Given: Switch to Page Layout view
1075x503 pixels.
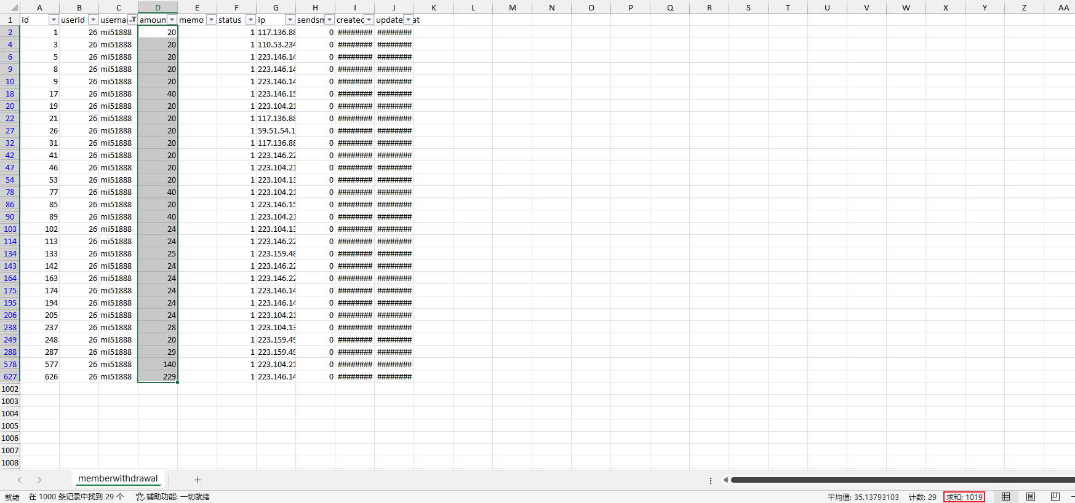Looking at the screenshot, I should point(1031,497).
